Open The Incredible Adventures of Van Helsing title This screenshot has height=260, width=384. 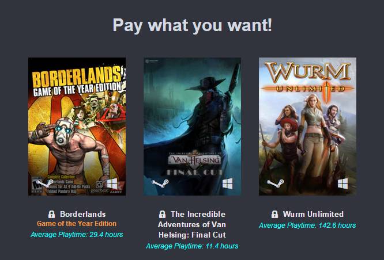[x=192, y=224]
